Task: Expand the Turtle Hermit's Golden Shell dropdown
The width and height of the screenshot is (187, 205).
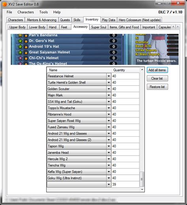Action: pyautogui.click(x=108, y=82)
